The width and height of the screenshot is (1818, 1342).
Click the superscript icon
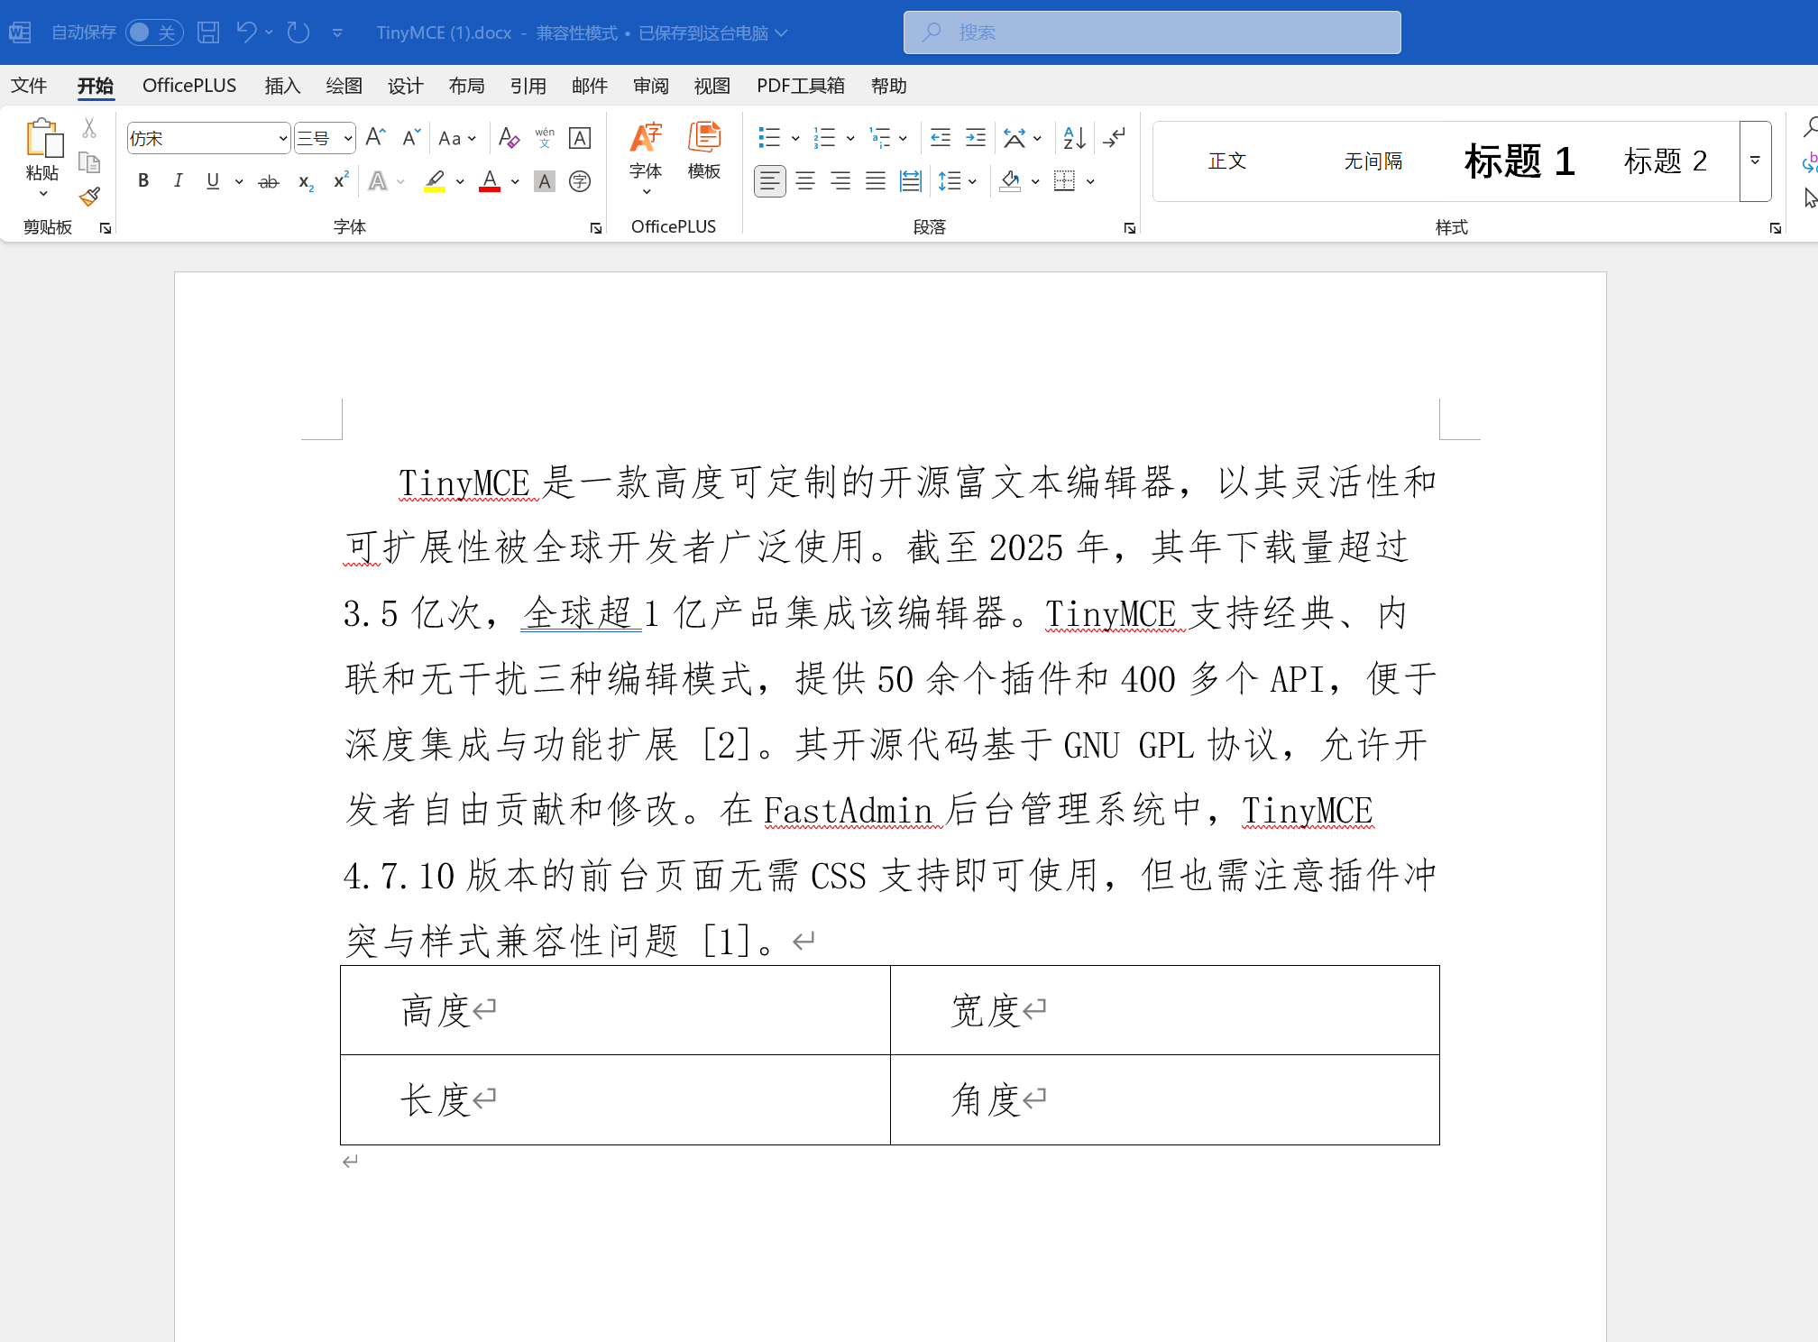click(339, 181)
